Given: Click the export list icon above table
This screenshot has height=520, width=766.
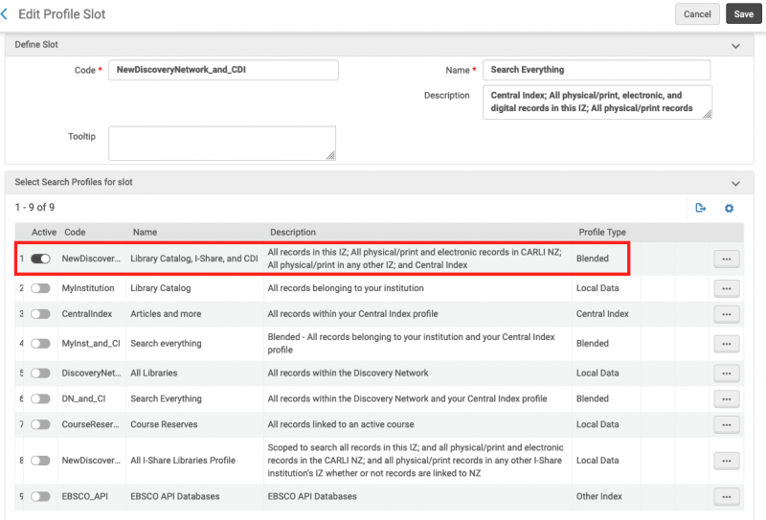Looking at the screenshot, I should [701, 208].
